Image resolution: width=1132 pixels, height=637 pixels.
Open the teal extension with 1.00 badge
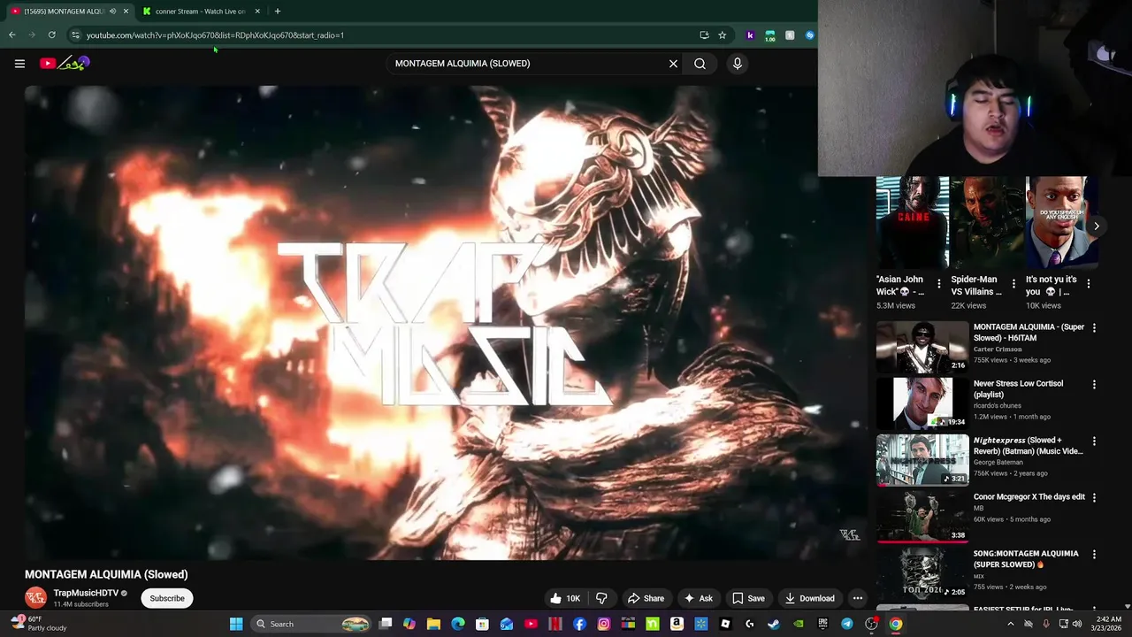click(770, 35)
